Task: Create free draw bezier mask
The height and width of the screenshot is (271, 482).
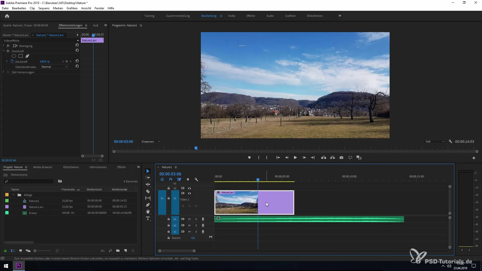Action: click(x=27, y=56)
